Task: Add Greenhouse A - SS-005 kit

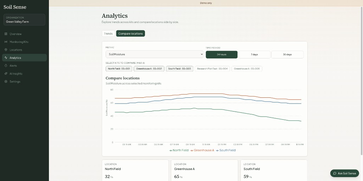Action: click(247, 69)
